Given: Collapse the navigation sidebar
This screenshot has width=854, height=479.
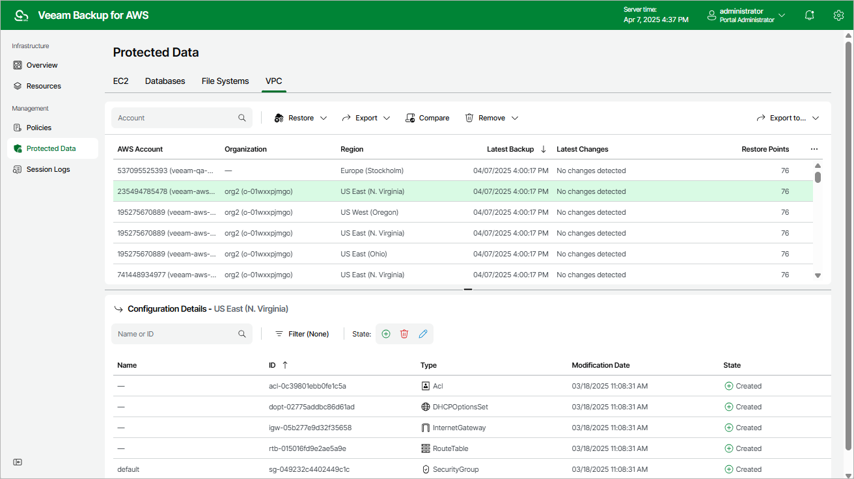Looking at the screenshot, I should [18, 462].
